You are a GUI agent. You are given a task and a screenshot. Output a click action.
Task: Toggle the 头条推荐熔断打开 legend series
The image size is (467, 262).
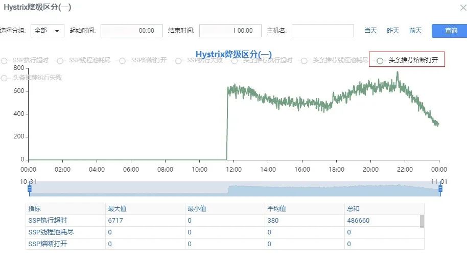pos(407,60)
